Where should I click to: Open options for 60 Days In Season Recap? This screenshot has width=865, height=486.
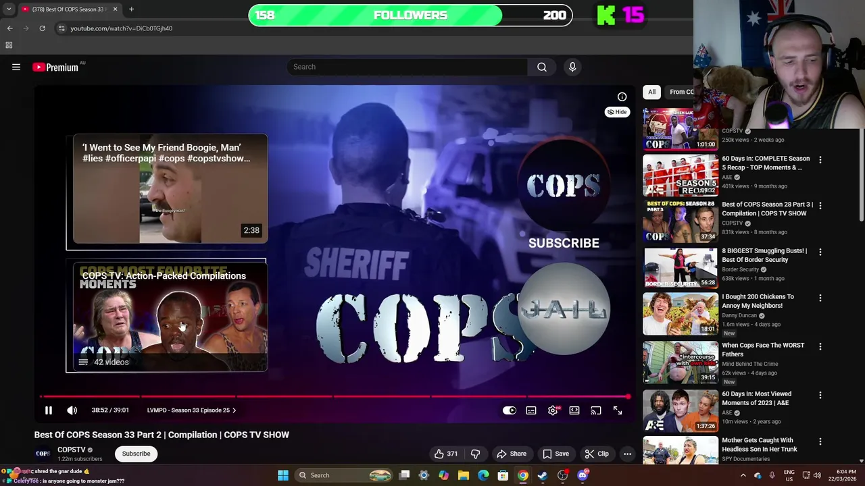820,160
